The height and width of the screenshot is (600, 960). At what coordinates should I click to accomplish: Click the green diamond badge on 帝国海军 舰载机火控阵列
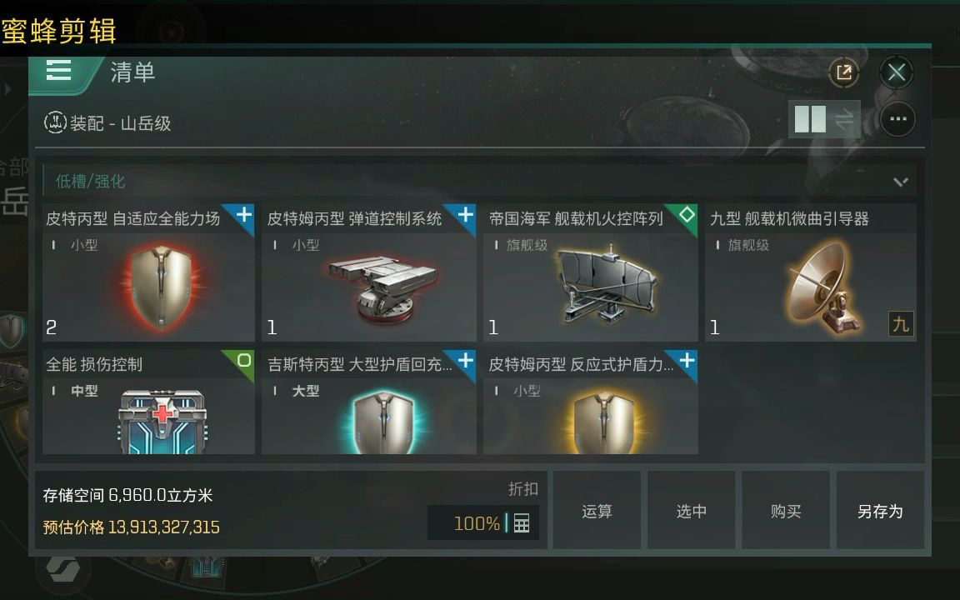687,215
